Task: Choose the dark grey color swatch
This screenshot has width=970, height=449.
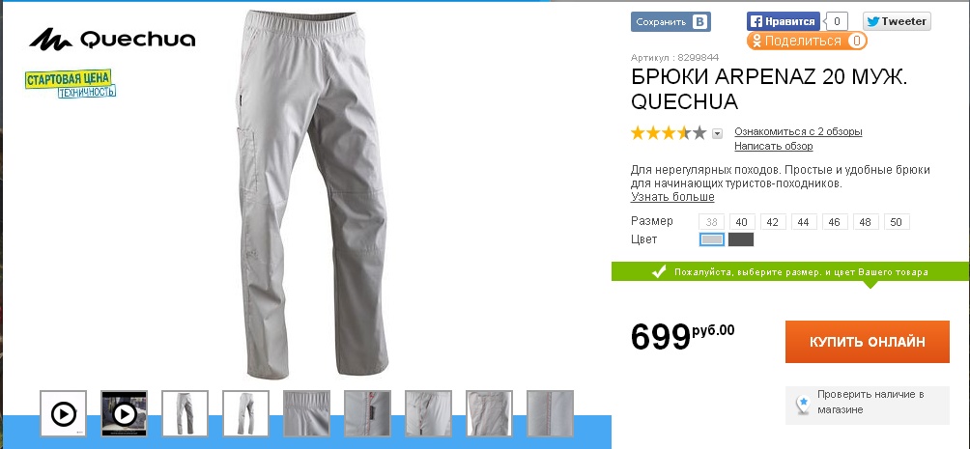Action: tap(740, 239)
